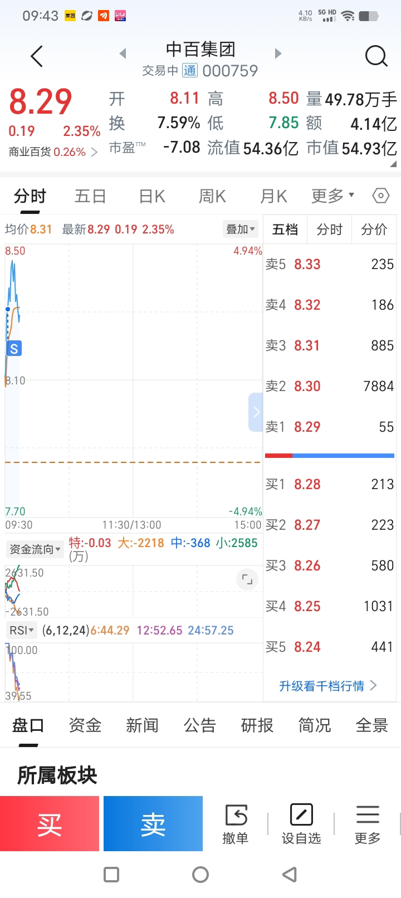Select the 分时 chart tab
The image size is (401, 898).
pos(30,196)
